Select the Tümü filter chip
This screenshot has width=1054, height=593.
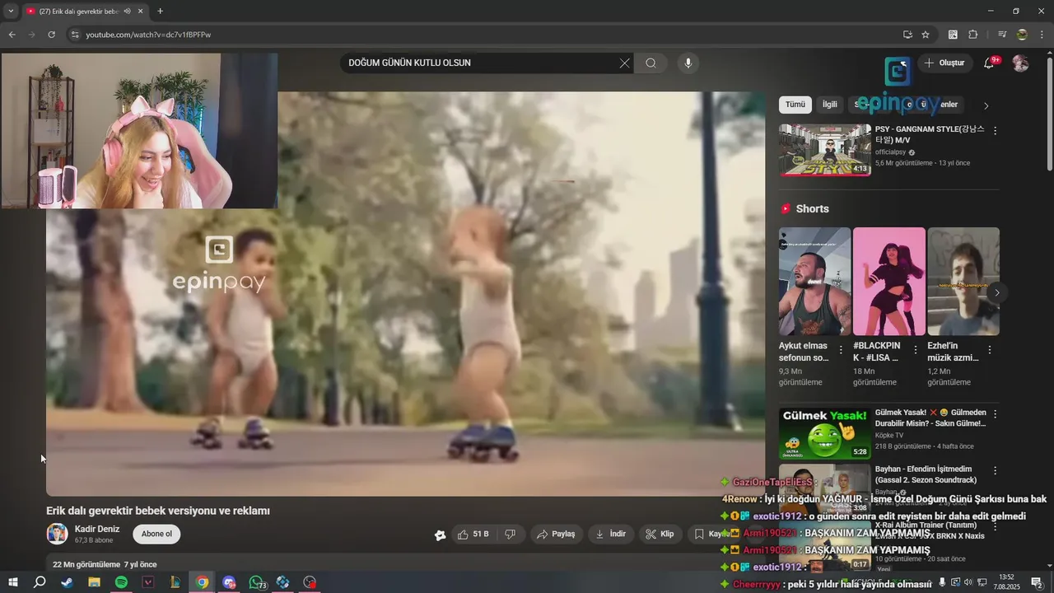795,105
